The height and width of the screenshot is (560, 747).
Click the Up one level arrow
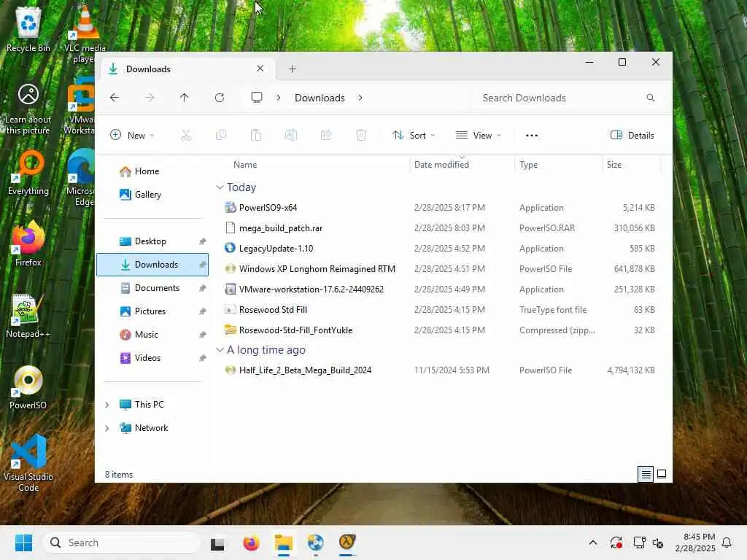[185, 98]
